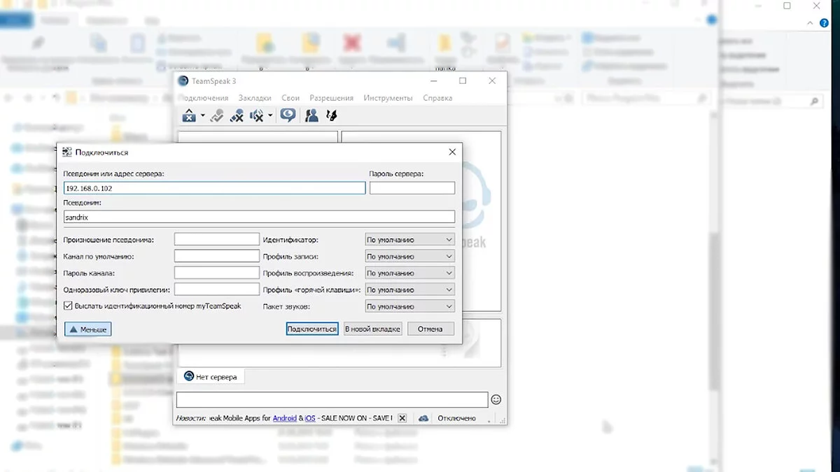Open the Идентификатор dropdown
Image resolution: width=840 pixels, height=472 pixels.
[x=409, y=240]
